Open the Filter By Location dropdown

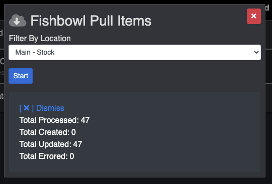pyautogui.click(x=135, y=53)
